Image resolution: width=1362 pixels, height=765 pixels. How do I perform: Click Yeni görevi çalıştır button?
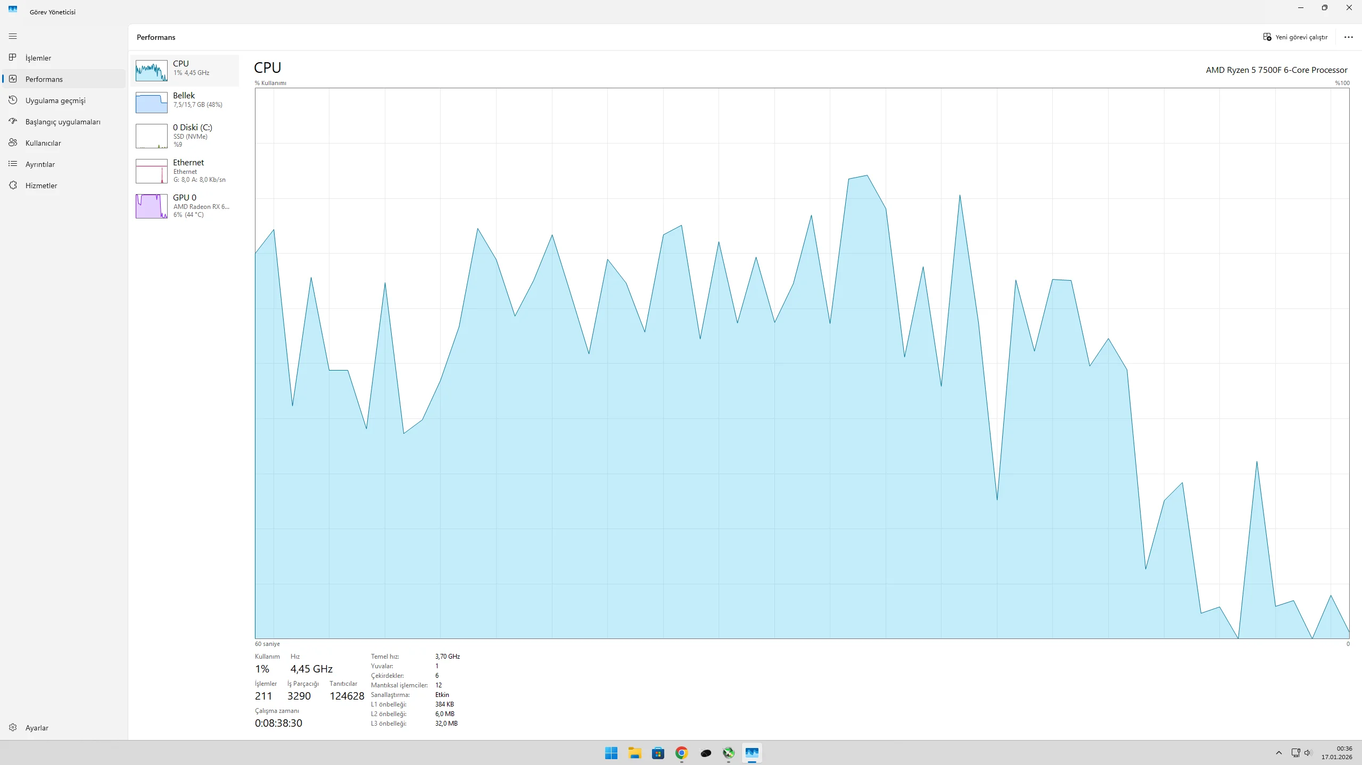point(1295,37)
